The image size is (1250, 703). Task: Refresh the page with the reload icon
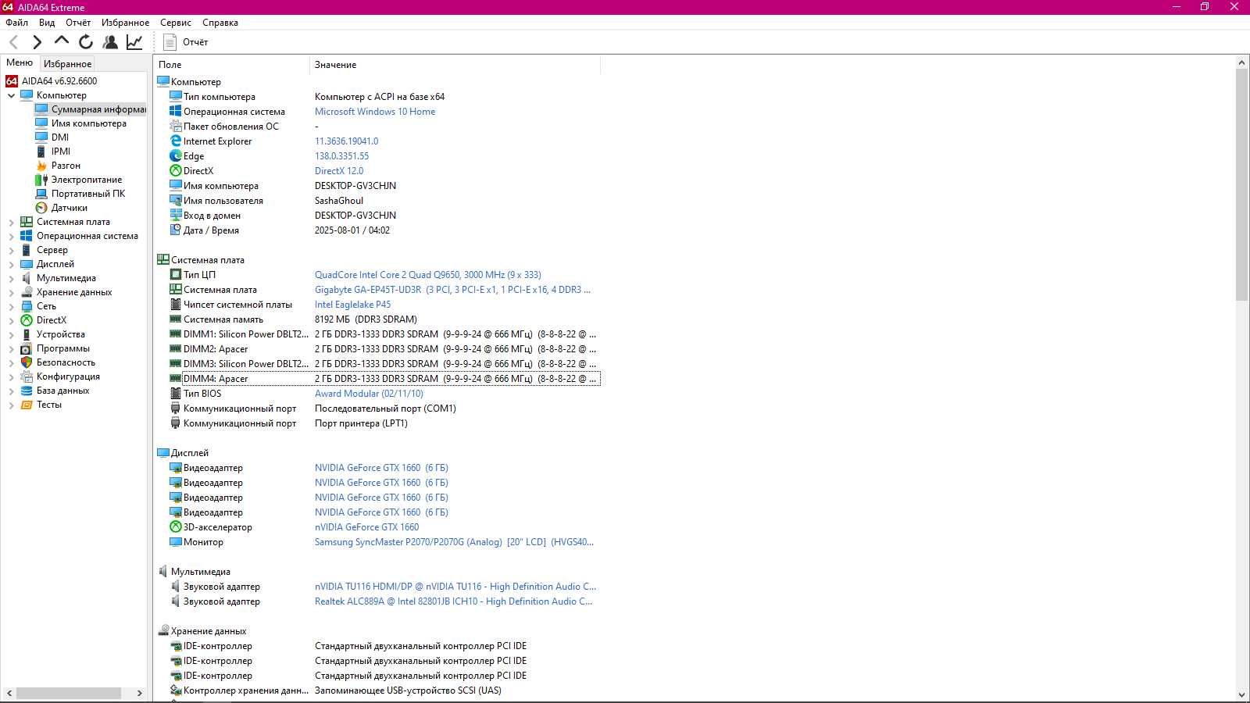pyautogui.click(x=86, y=42)
